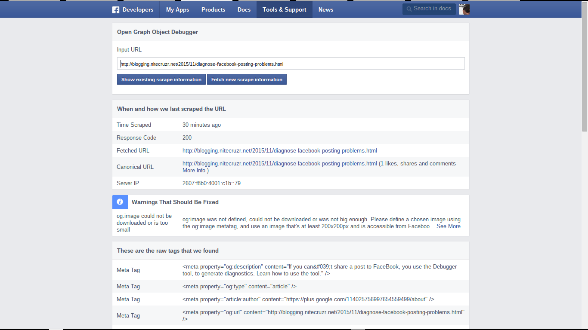The width and height of the screenshot is (588, 330).
Task: Click the Facebook logo icon
Action: (x=115, y=9)
